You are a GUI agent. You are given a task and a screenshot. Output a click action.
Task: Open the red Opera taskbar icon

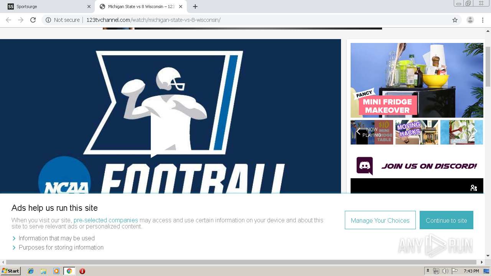point(82,271)
